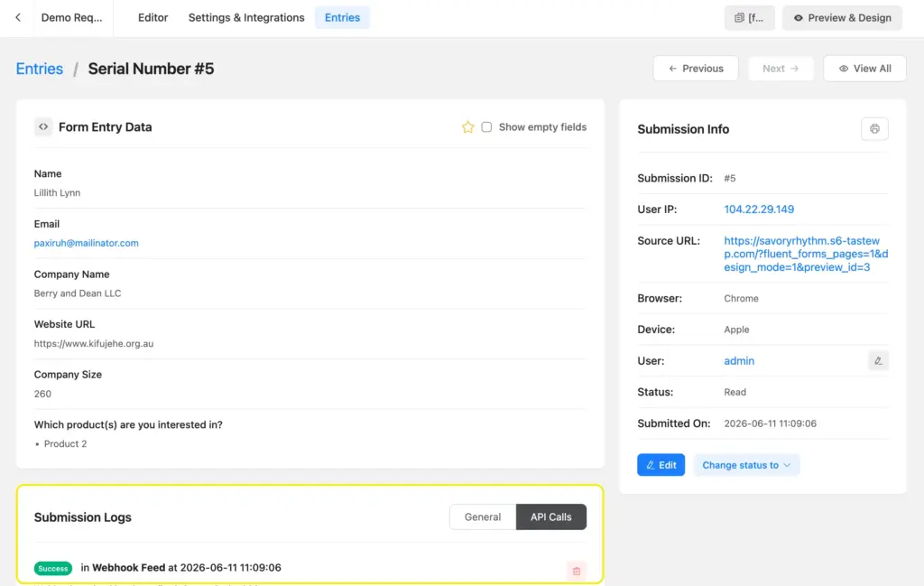Image resolution: width=924 pixels, height=586 pixels.
Task: Toggle code view icon beside Form Entry Data
Action: tap(43, 126)
